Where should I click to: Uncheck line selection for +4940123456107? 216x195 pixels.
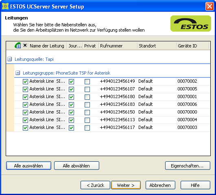pyautogui.click(x=25, y=89)
